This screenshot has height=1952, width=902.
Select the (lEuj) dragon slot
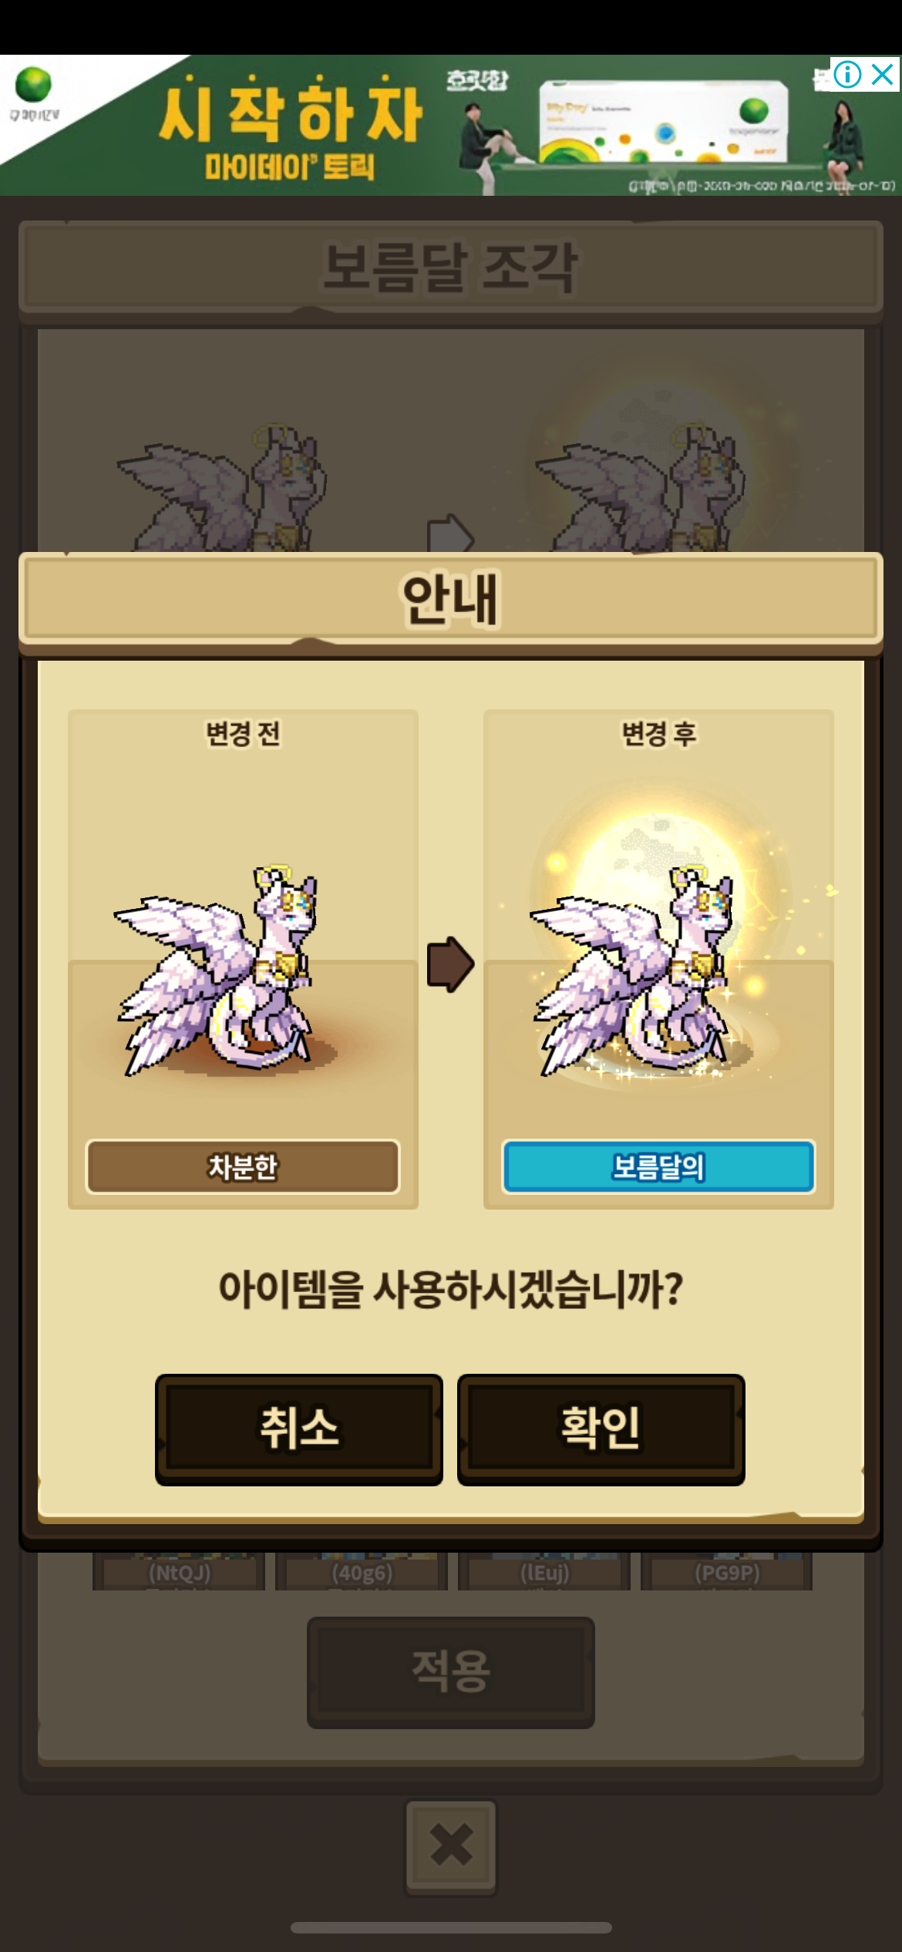tap(544, 1572)
